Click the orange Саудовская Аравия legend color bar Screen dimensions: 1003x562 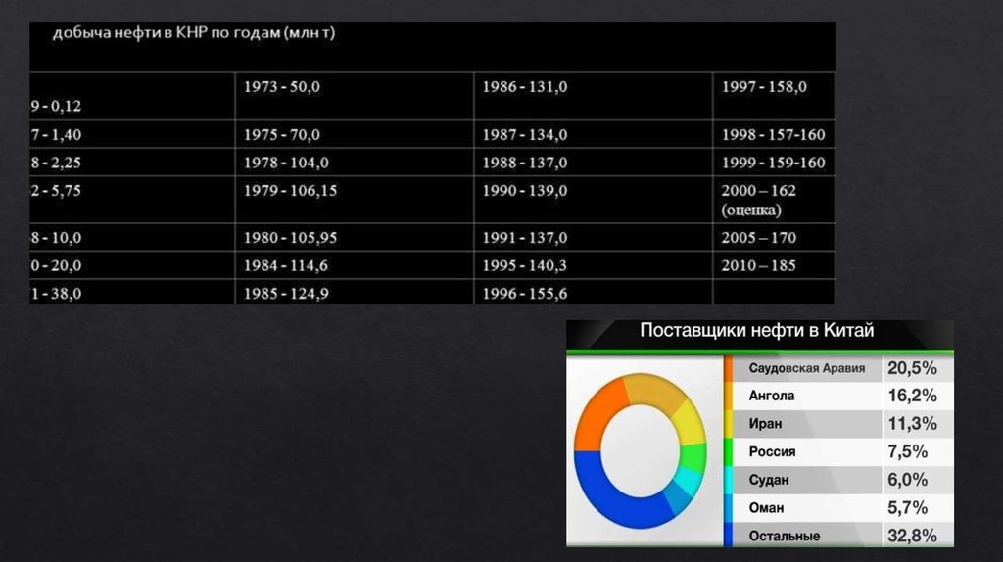click(x=729, y=369)
